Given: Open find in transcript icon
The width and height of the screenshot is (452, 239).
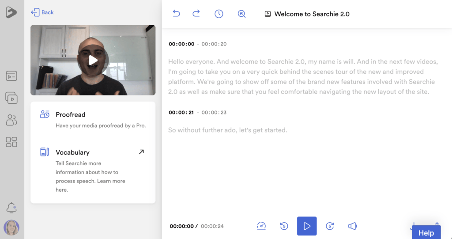Looking at the screenshot, I should pyautogui.click(x=241, y=14).
